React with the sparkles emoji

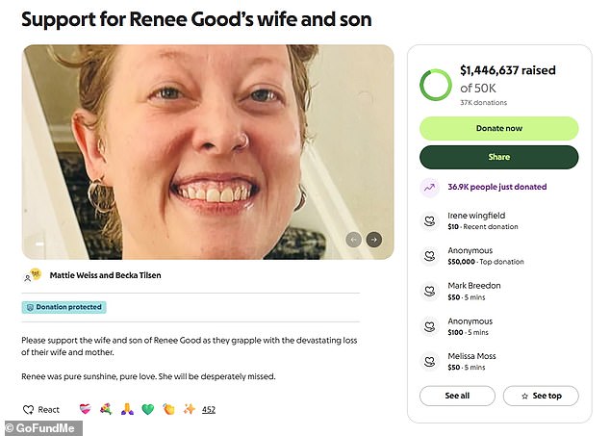[190, 409]
